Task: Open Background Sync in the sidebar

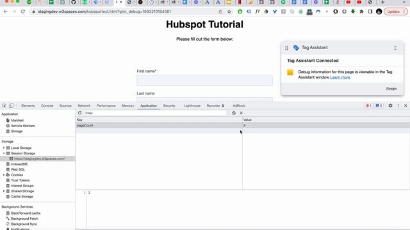Action: point(24,224)
